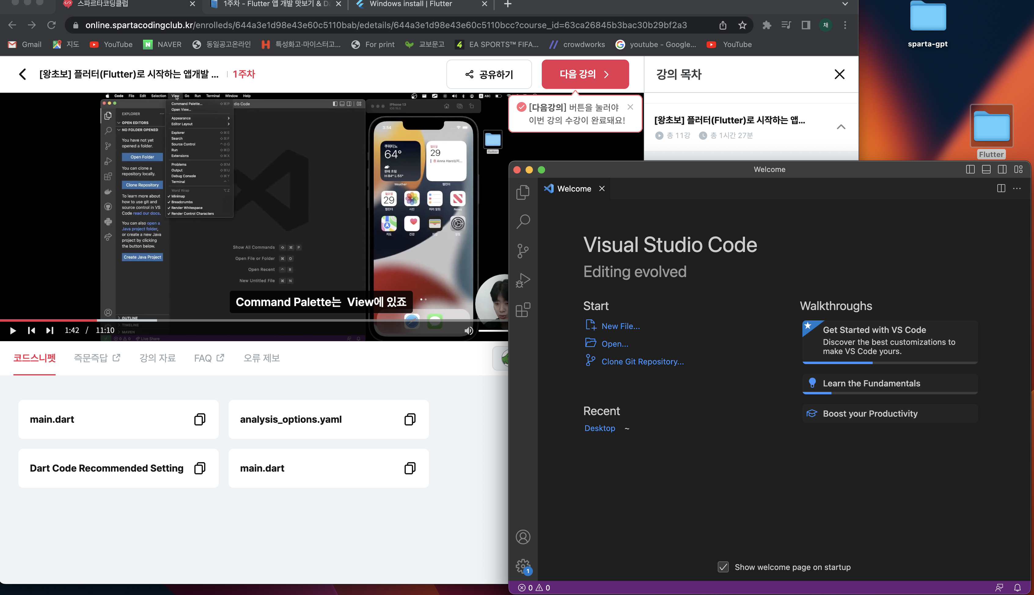The height and width of the screenshot is (595, 1034).
Task: Seek in video progress bar
Action: (x=254, y=320)
